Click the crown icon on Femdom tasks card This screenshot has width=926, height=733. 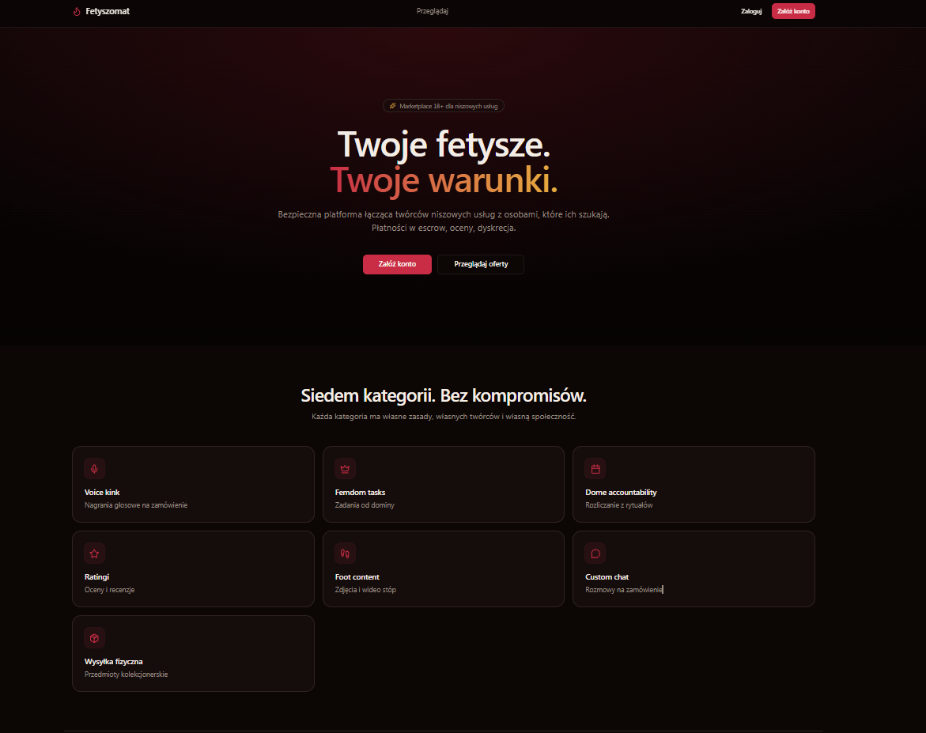pyautogui.click(x=345, y=469)
